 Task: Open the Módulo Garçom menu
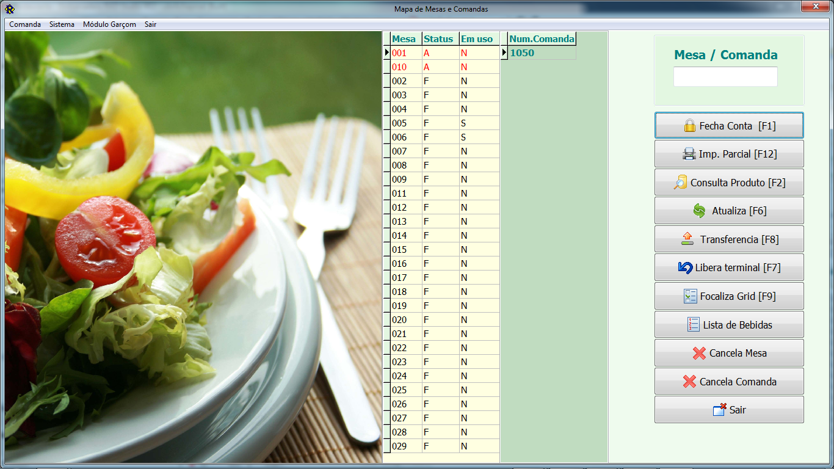(x=109, y=24)
